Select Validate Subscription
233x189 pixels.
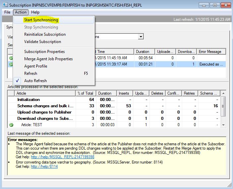point(54,42)
